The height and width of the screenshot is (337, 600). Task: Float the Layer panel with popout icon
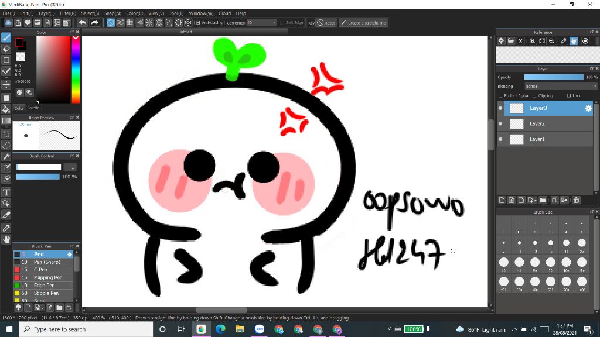(x=592, y=69)
